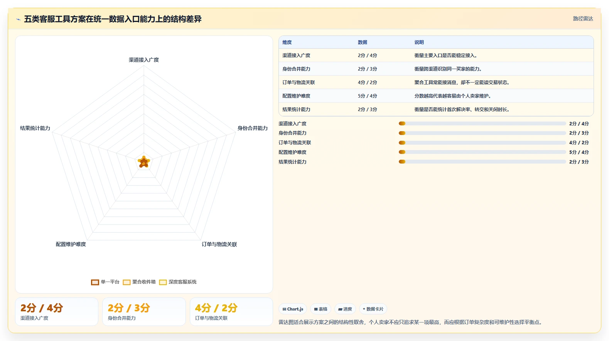Toggle the 聚合收件箱 legend swatch
The width and height of the screenshot is (609, 341).
[x=127, y=282]
